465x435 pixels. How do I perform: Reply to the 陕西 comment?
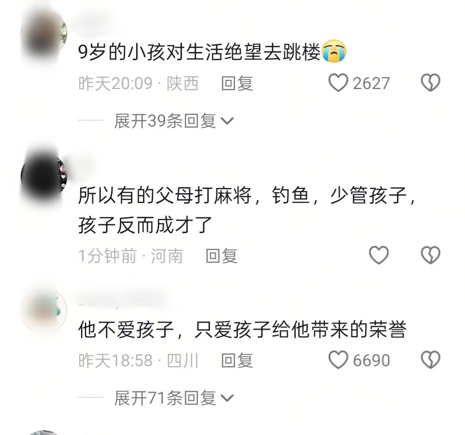tap(237, 83)
